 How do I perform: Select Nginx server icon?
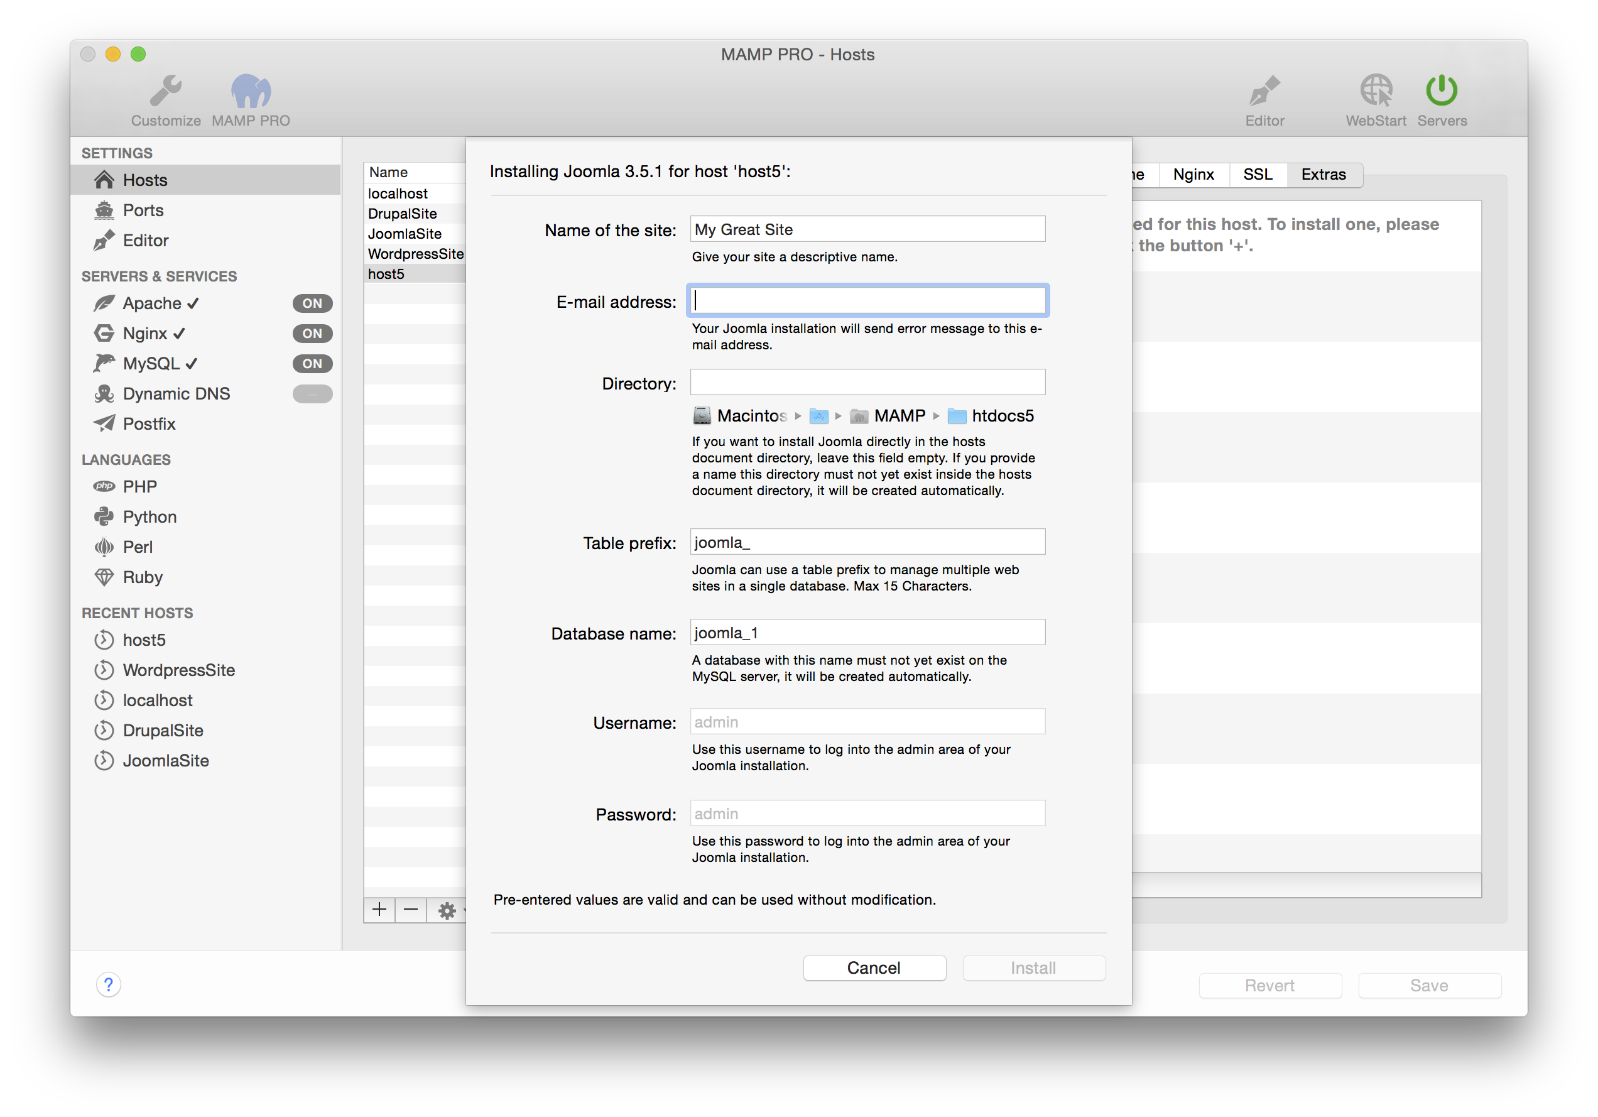pyautogui.click(x=104, y=334)
